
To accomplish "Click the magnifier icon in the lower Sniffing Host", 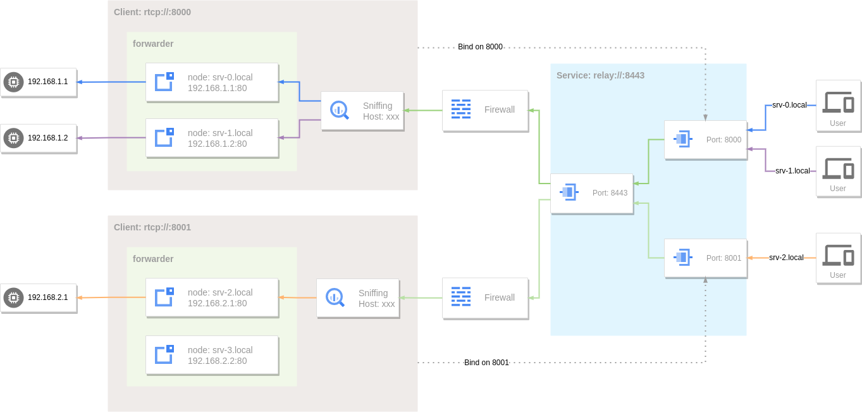I will click(x=334, y=297).
